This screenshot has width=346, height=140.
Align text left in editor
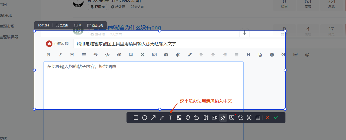coord(201,55)
